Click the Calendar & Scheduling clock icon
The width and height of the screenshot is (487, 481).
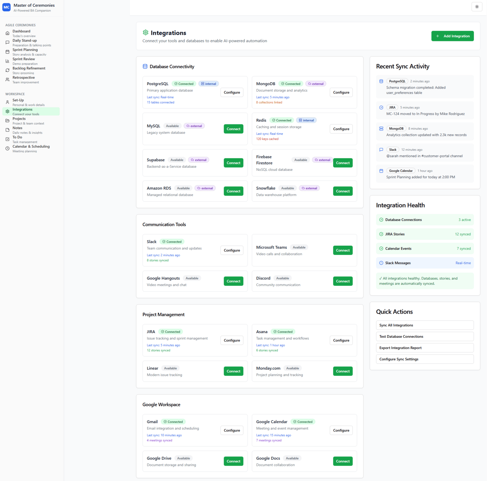point(7,149)
